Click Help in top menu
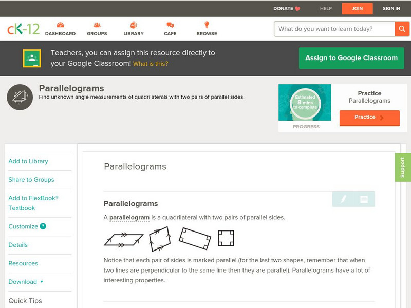Screen dimensions: 411x308 click(326, 8)
